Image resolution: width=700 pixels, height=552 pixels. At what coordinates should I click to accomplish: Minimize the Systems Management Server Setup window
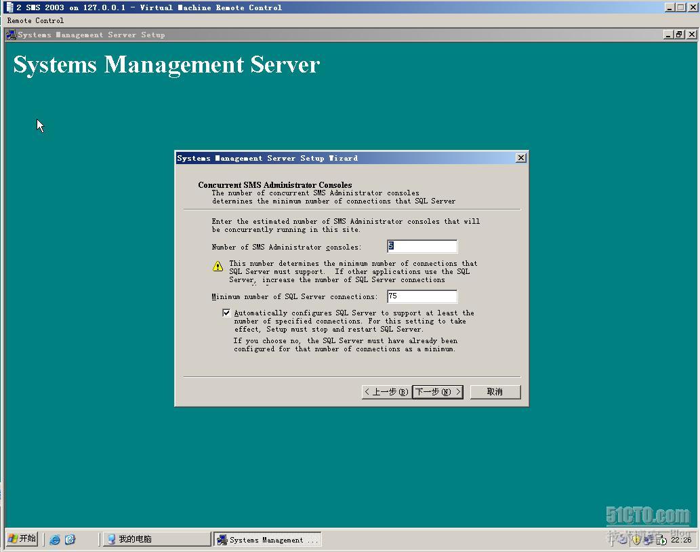click(668, 35)
